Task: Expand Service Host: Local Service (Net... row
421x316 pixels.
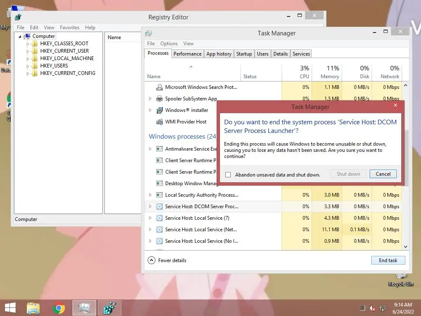Action: point(150,230)
